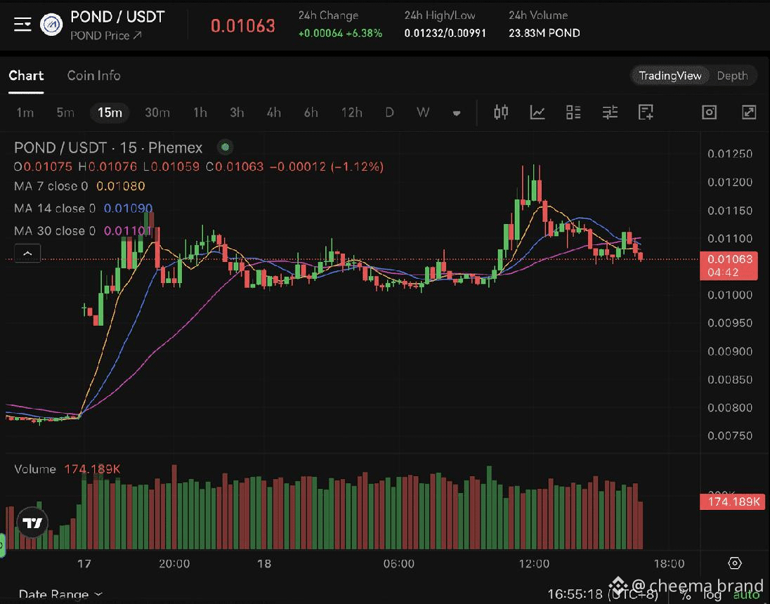Take a chart snapshot with the camera icon
The image size is (770, 604).
point(709,112)
